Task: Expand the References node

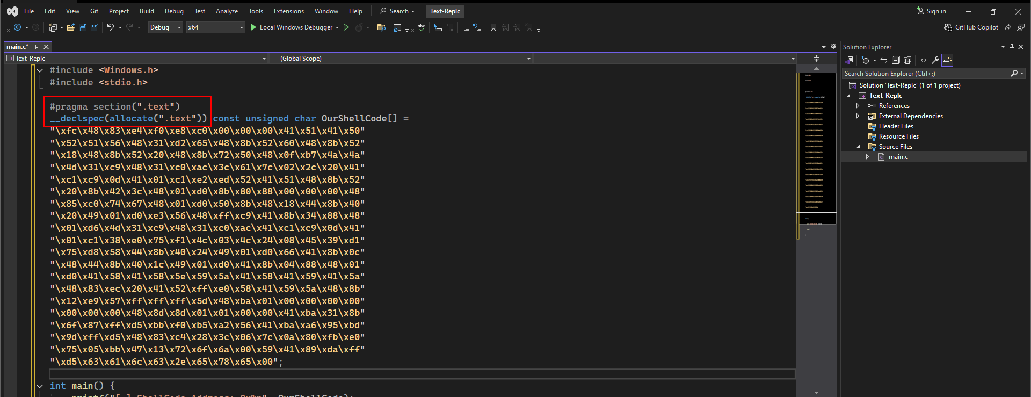Action: coord(858,106)
